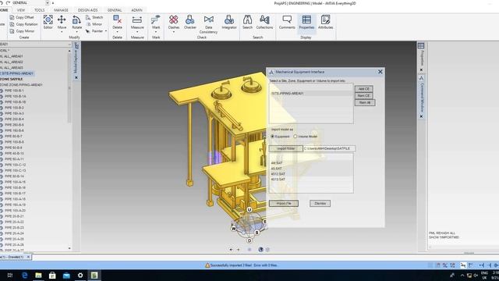Viewport: 499px width, 281px height.
Task: Click the Command Window side panel tab
Action: (x=422, y=97)
